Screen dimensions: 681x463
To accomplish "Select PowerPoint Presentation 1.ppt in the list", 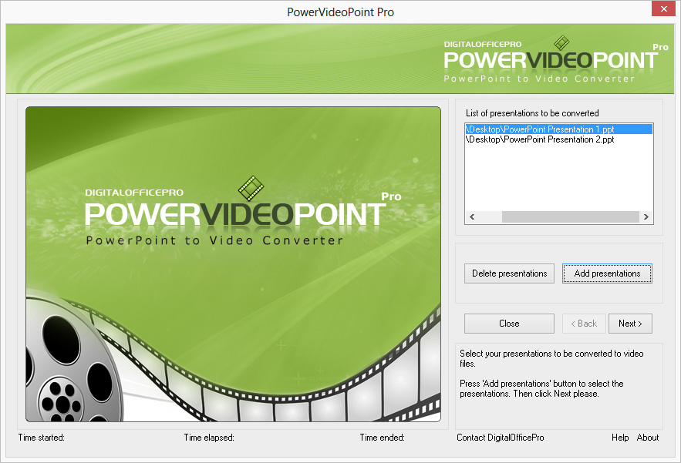I will (540, 129).
